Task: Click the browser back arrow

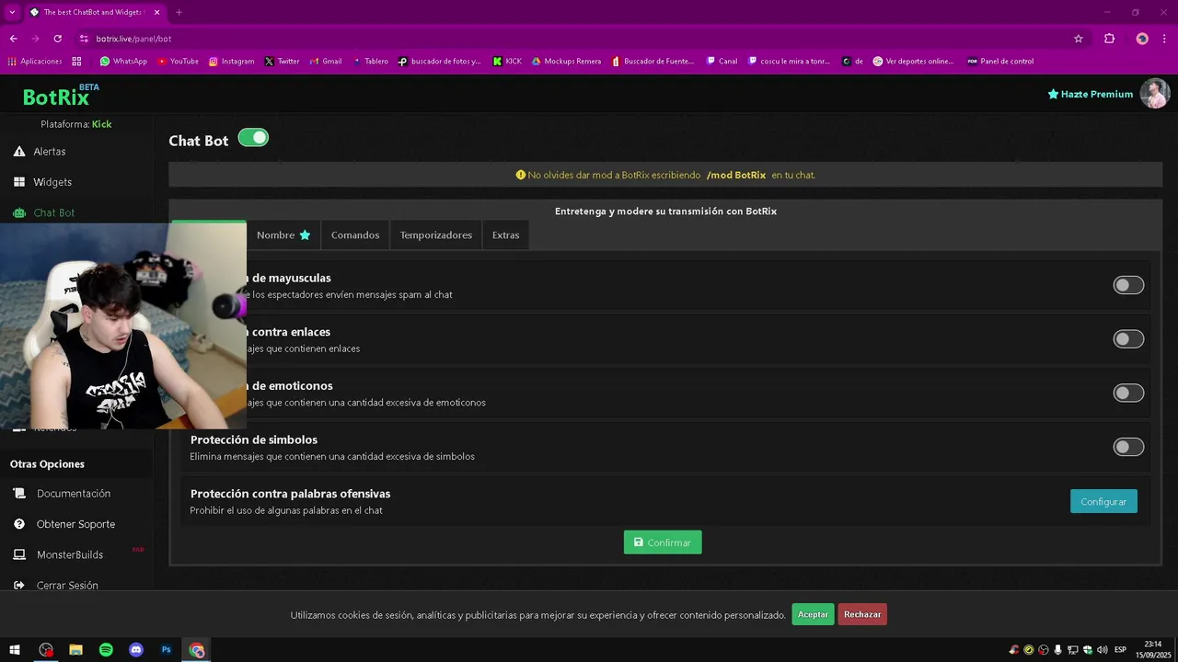Action: point(13,39)
